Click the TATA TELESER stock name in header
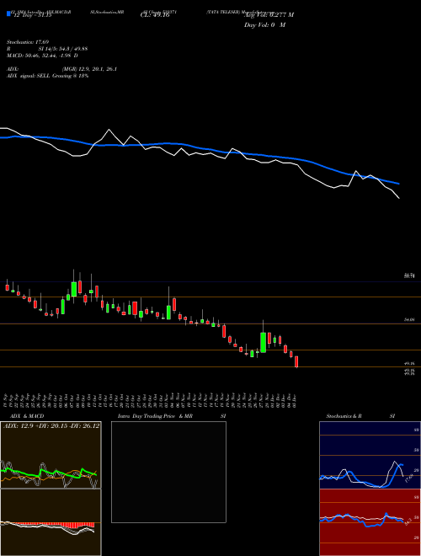 224,12
